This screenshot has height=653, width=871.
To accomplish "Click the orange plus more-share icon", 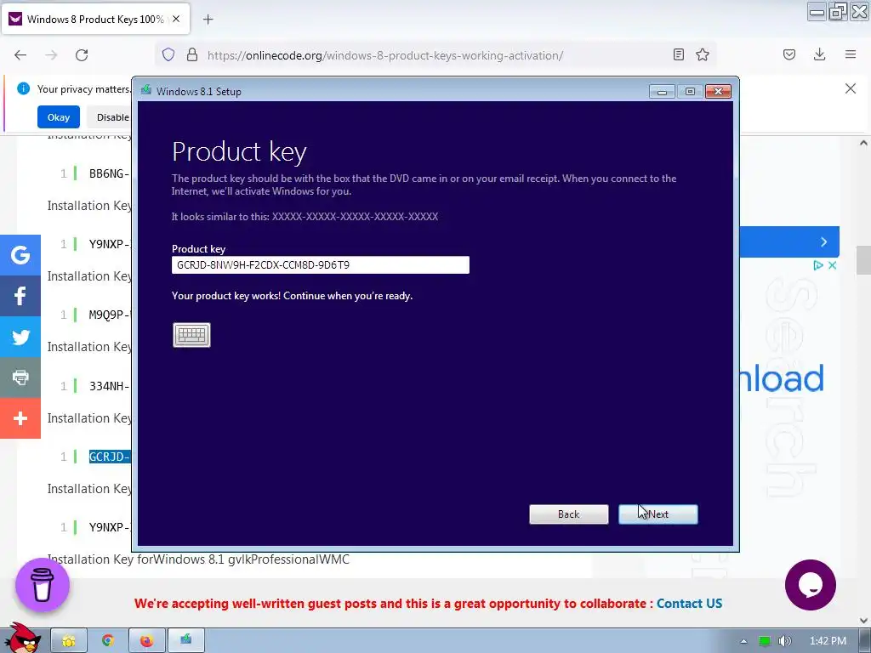I will [x=20, y=418].
